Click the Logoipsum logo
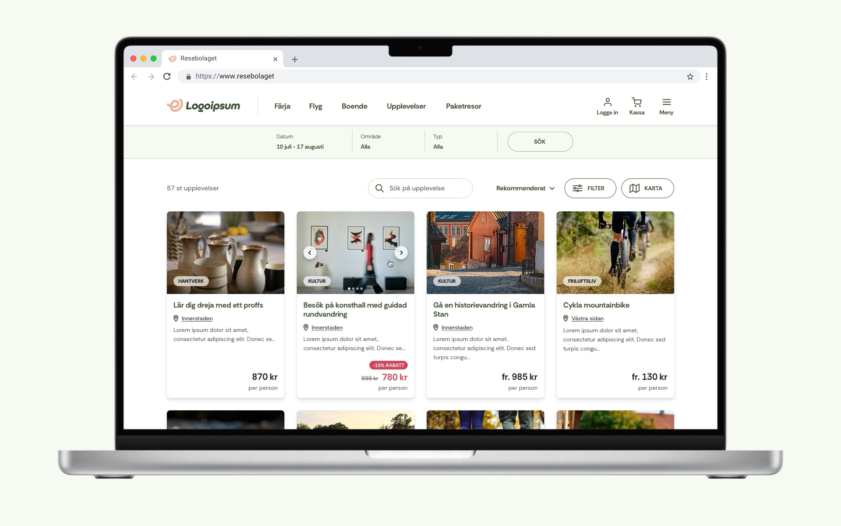Screen dimensions: 841x526 click(x=203, y=105)
